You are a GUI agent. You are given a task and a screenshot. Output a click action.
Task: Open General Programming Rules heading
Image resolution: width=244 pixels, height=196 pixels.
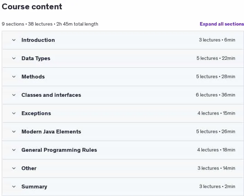click(x=59, y=150)
